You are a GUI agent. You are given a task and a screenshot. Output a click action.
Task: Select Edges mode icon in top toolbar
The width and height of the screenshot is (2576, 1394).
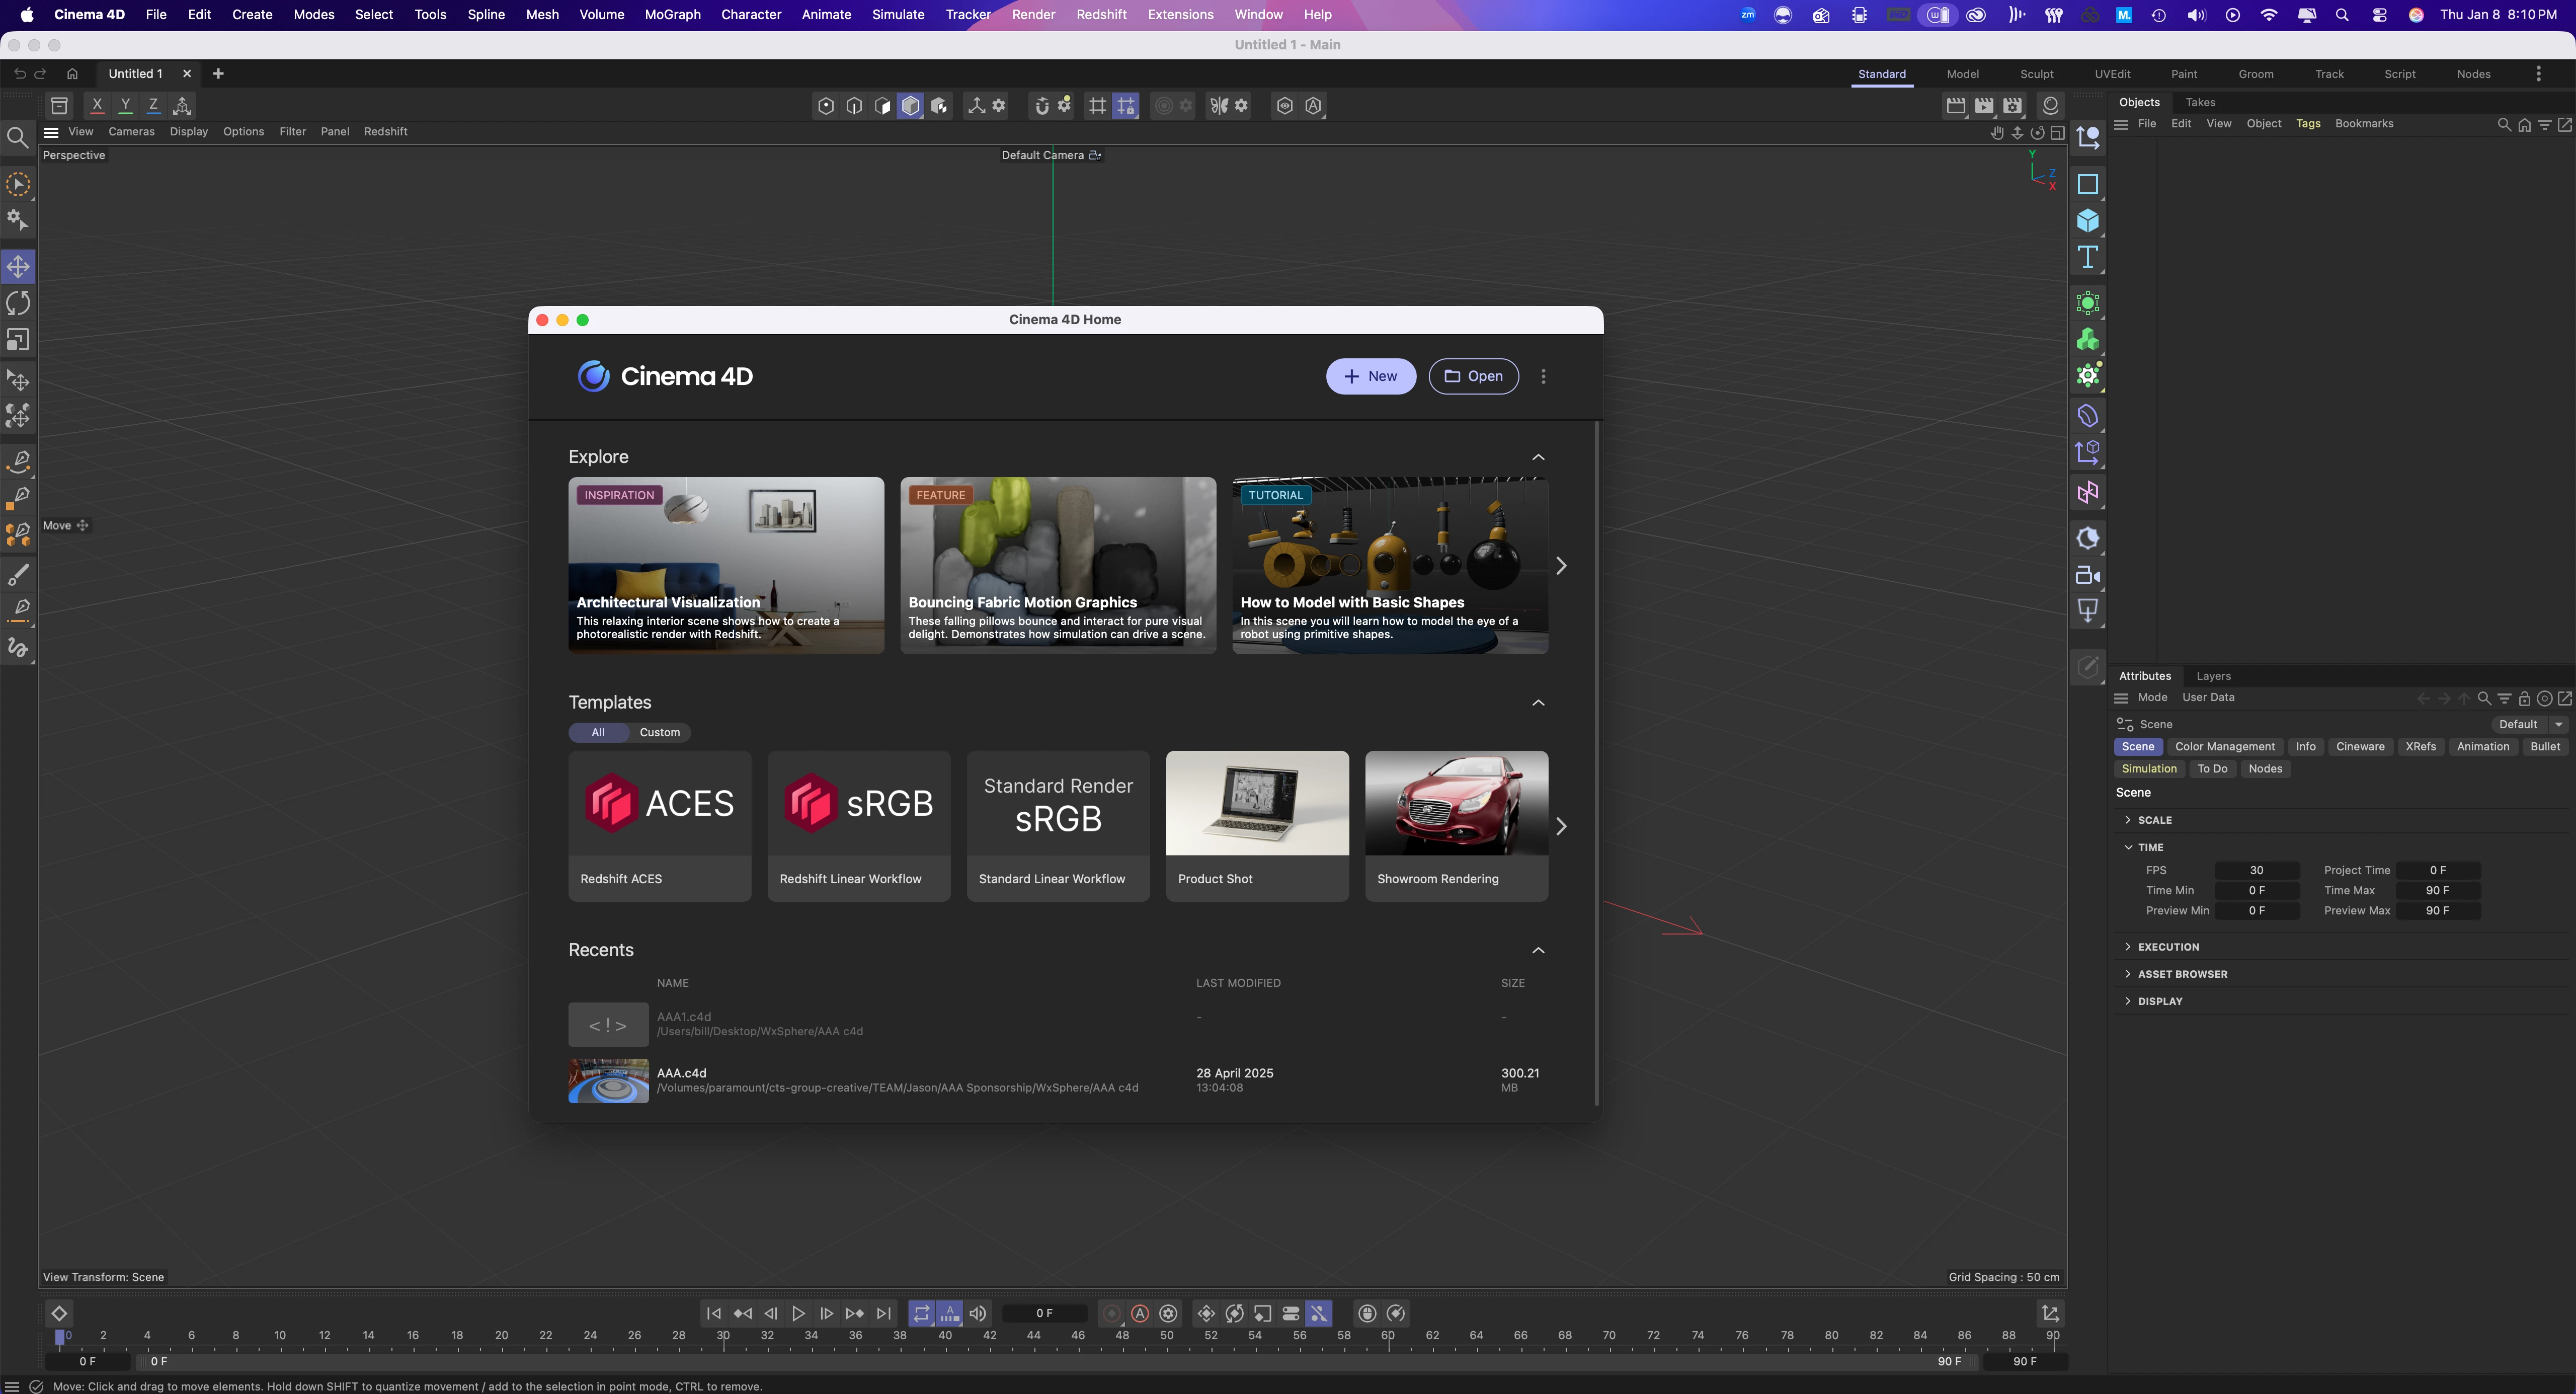click(x=854, y=105)
